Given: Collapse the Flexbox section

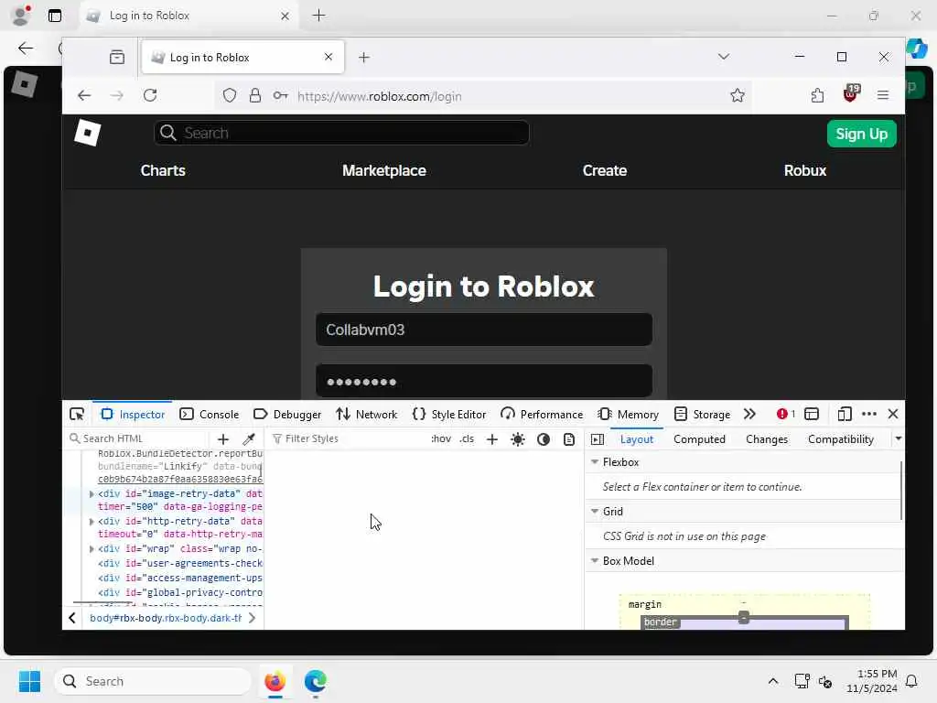Looking at the screenshot, I should [595, 462].
